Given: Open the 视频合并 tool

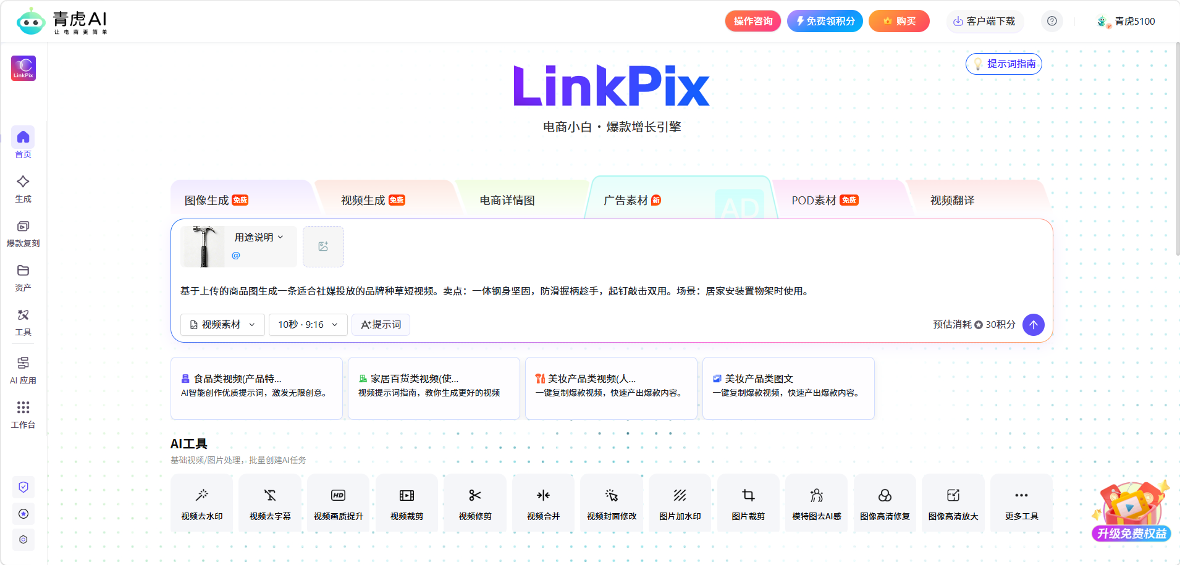Looking at the screenshot, I should (543, 503).
